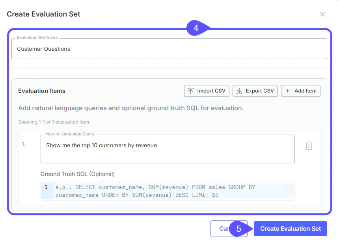The height and width of the screenshot is (248, 339).
Task: Delete evaluation item 1 with trash icon
Action: (x=309, y=146)
